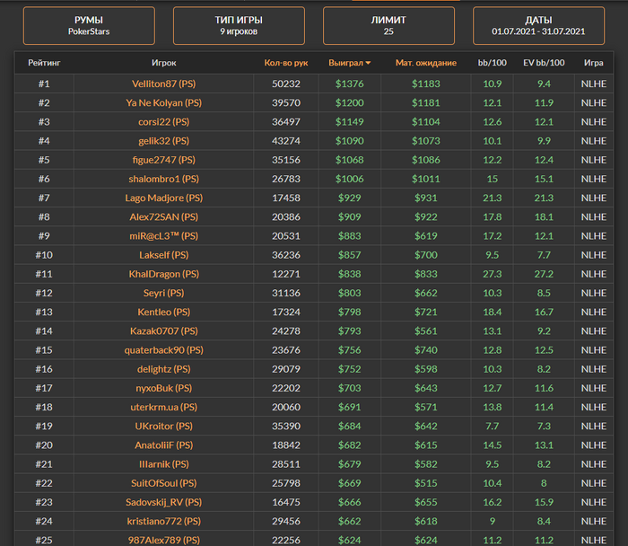
Task: Sort by Выиграл column arrow
Action: click(368, 63)
